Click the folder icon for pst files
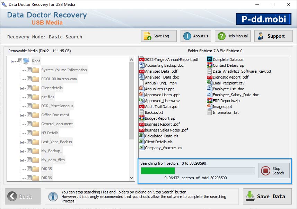Viewport: 297px width, 209px height. tap(36, 97)
